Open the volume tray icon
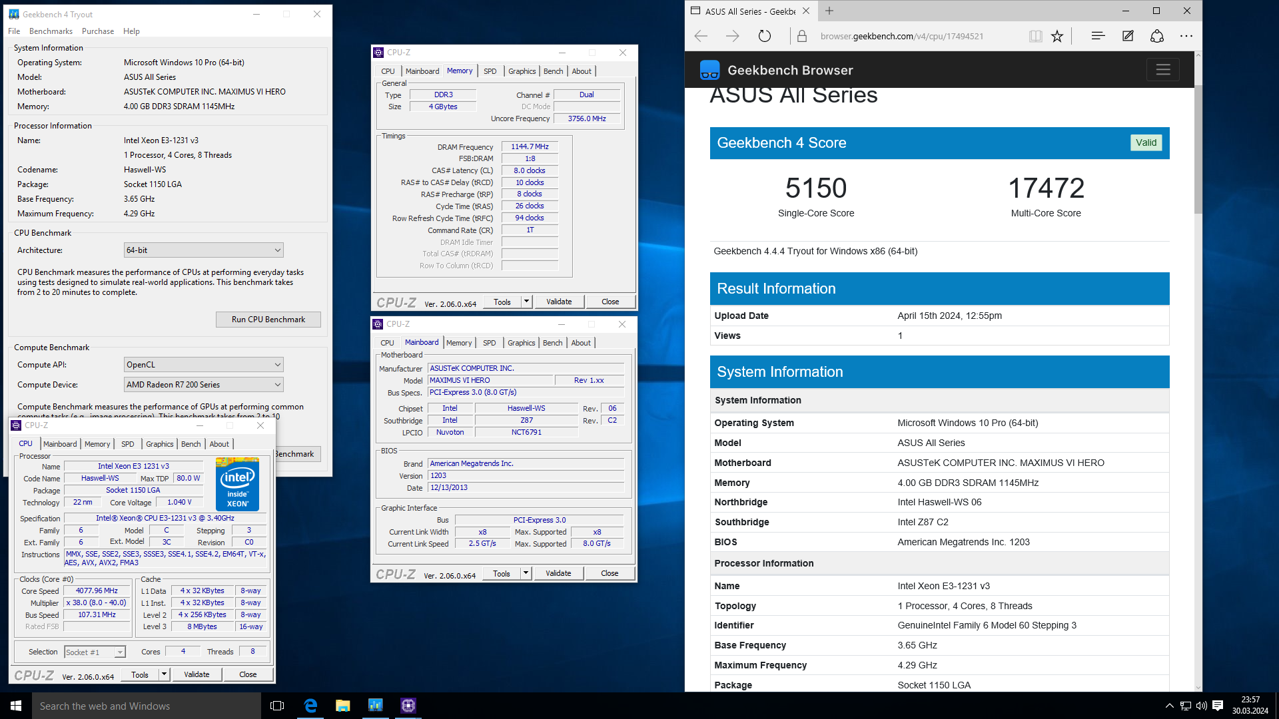 tap(1202, 706)
